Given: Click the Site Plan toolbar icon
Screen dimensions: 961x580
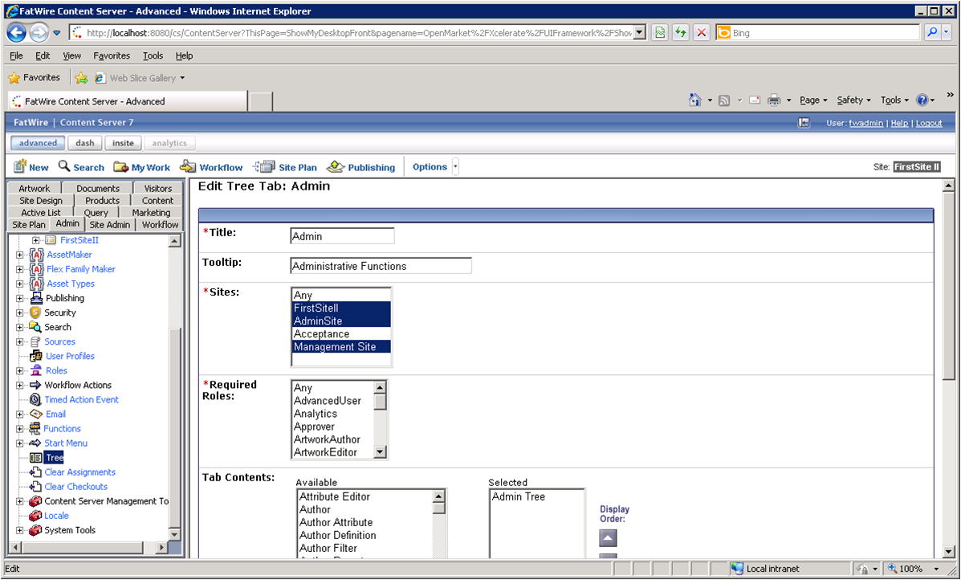Looking at the screenshot, I should 265,167.
